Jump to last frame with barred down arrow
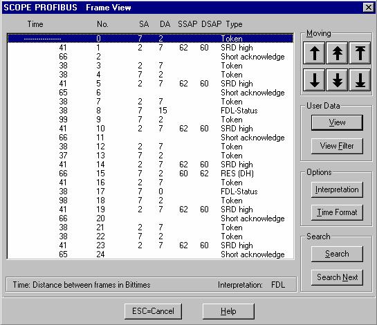 (x=360, y=80)
